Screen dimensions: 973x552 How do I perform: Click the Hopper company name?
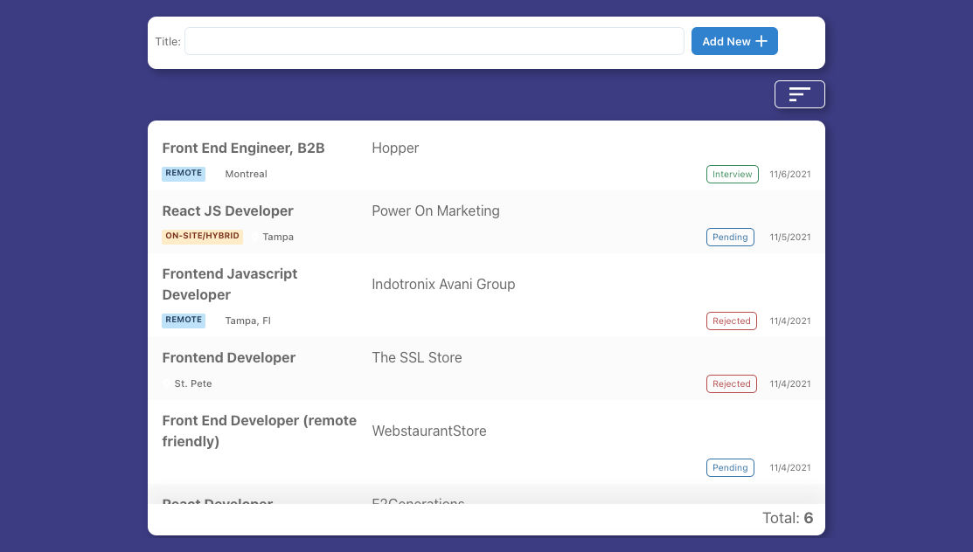[x=395, y=148]
